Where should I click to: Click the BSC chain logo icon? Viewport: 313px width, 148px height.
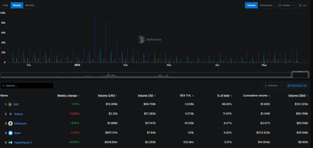[x=10, y=104]
